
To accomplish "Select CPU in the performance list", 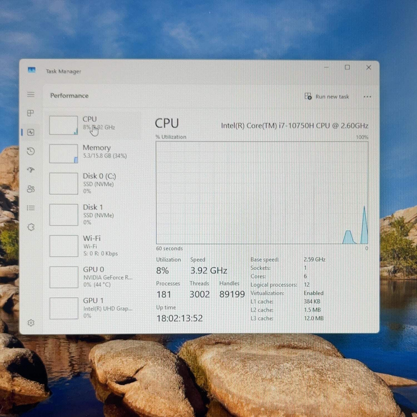I will pyautogui.click(x=93, y=125).
